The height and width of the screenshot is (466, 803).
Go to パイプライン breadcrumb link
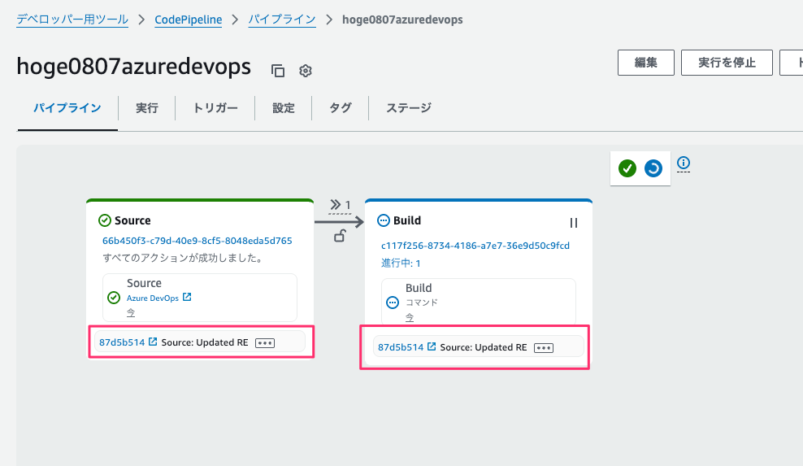282,20
